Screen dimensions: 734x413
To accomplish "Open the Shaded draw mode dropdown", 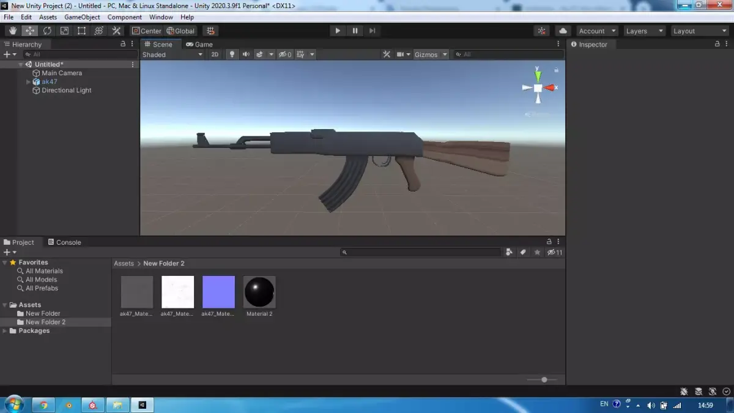I will click(x=172, y=54).
